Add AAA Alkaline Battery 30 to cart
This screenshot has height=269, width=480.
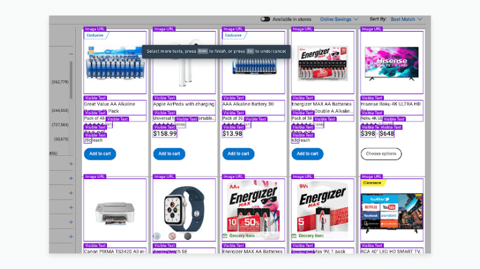(238, 154)
